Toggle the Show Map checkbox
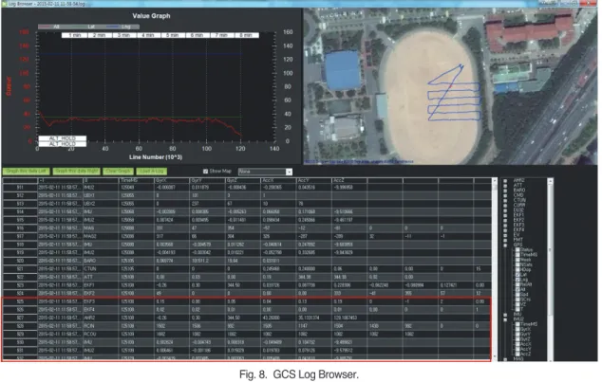This screenshot has height=382, width=602. click(x=205, y=172)
